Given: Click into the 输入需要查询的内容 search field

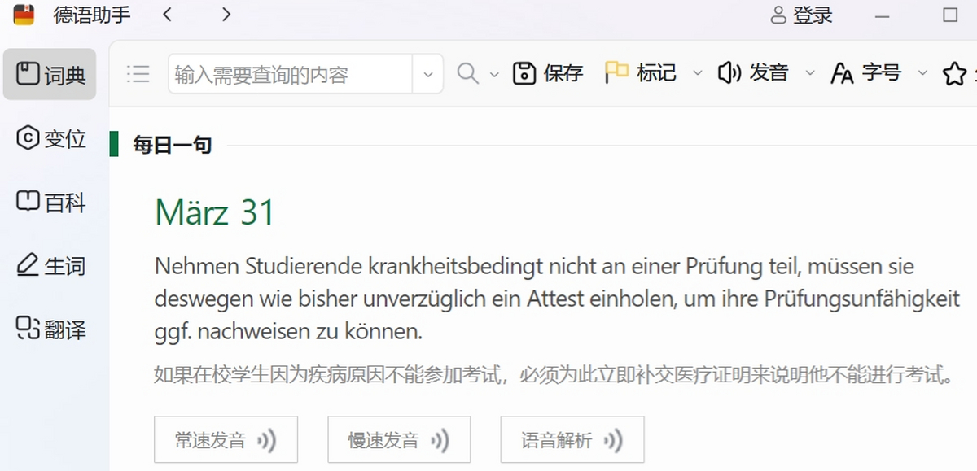Looking at the screenshot, I should (291, 74).
